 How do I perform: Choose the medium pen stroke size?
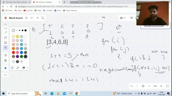click(x=19, y=30)
